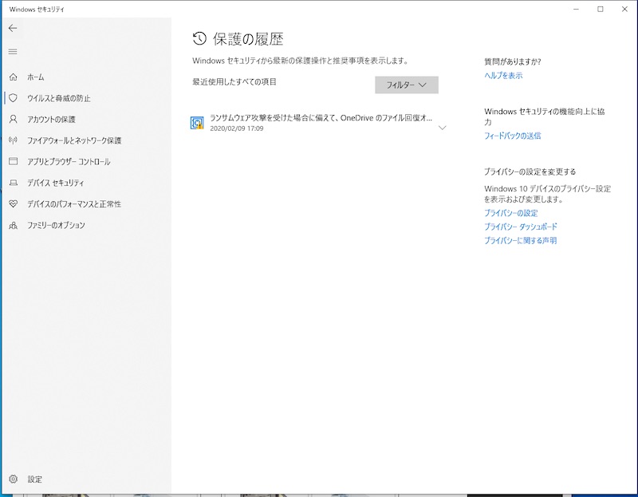Screen dimensions: 638x497
Task: Close the Windows セキュリティ window
Action: point(624,9)
